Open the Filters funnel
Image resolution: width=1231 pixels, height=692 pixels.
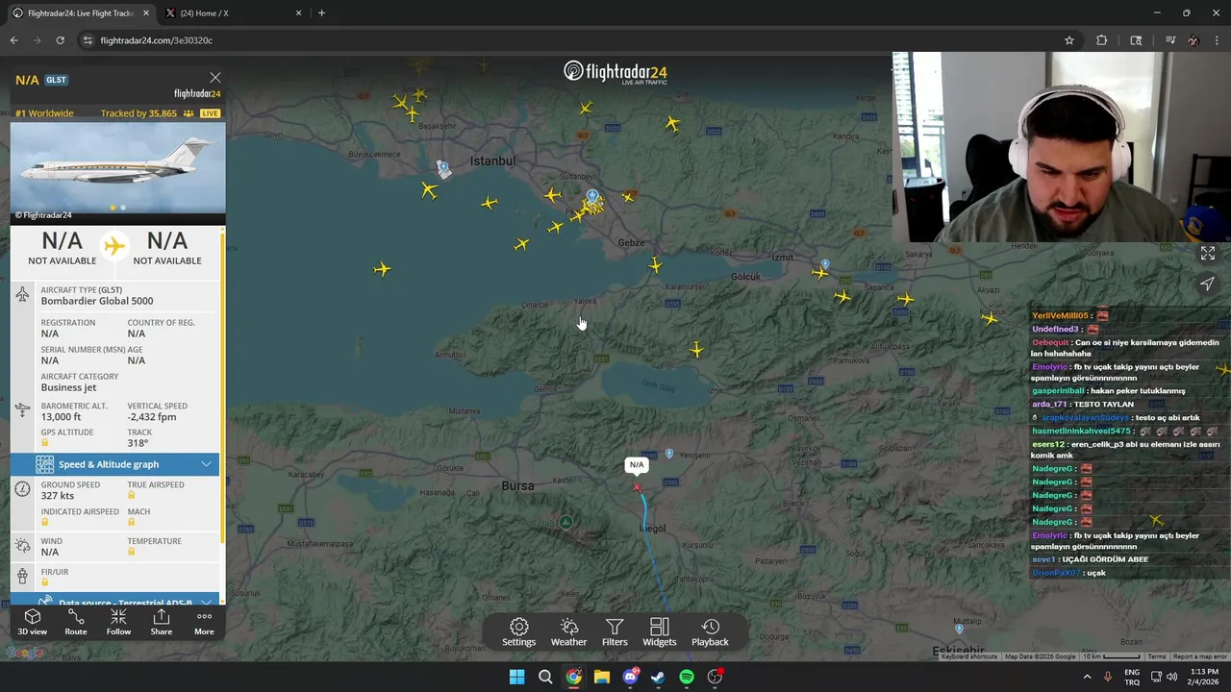click(x=615, y=632)
